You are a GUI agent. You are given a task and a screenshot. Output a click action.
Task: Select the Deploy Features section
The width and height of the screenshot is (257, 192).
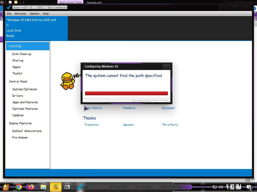20,123
